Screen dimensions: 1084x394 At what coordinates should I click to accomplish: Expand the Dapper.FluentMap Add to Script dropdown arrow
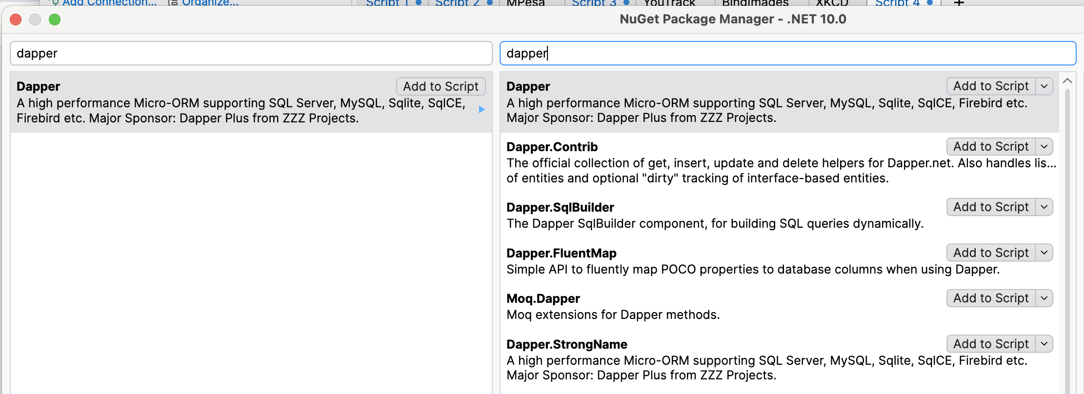pos(1044,253)
